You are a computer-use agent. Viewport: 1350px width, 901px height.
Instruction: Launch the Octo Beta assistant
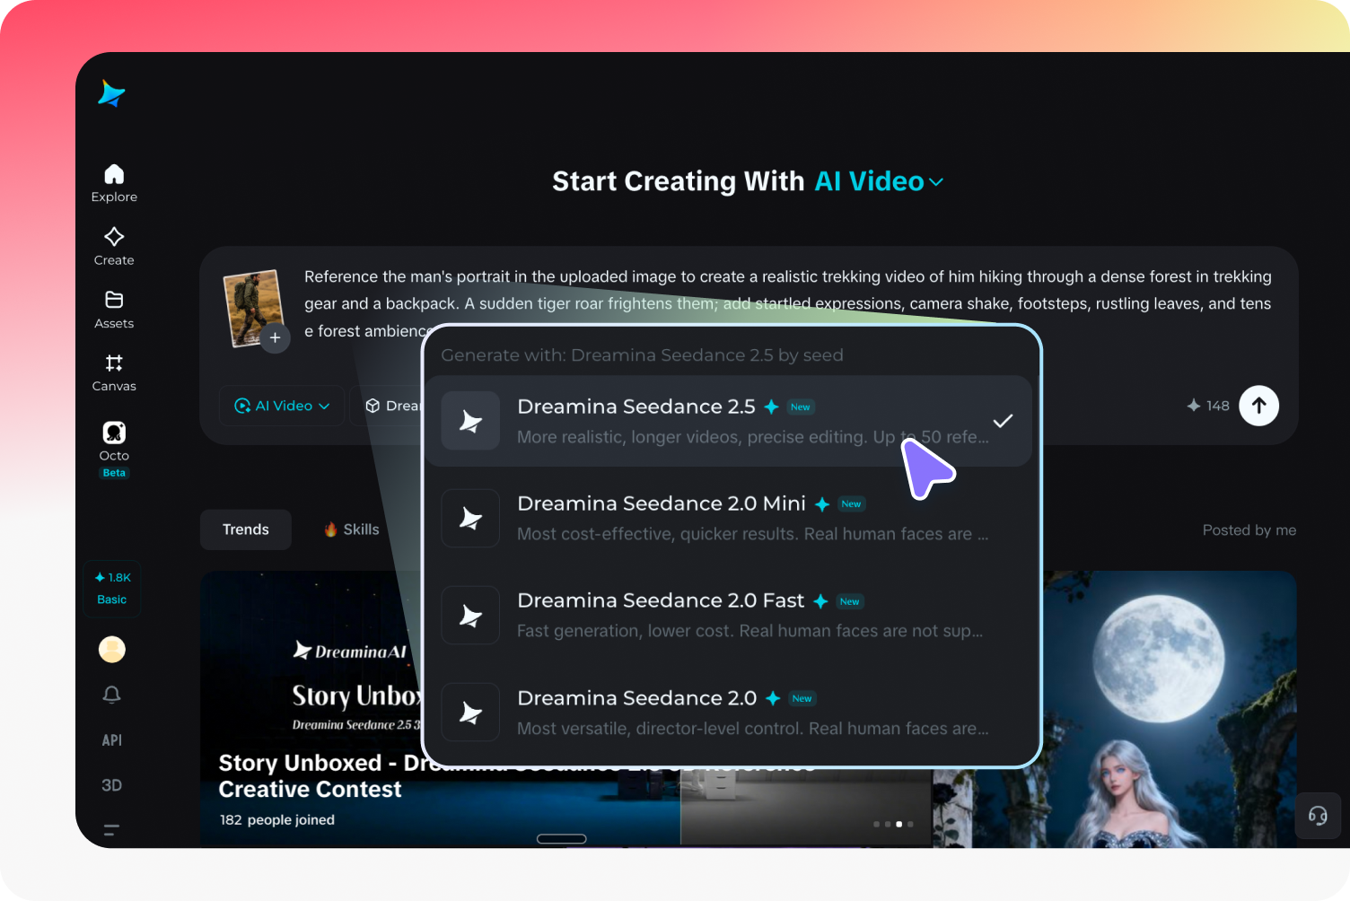[x=114, y=450]
